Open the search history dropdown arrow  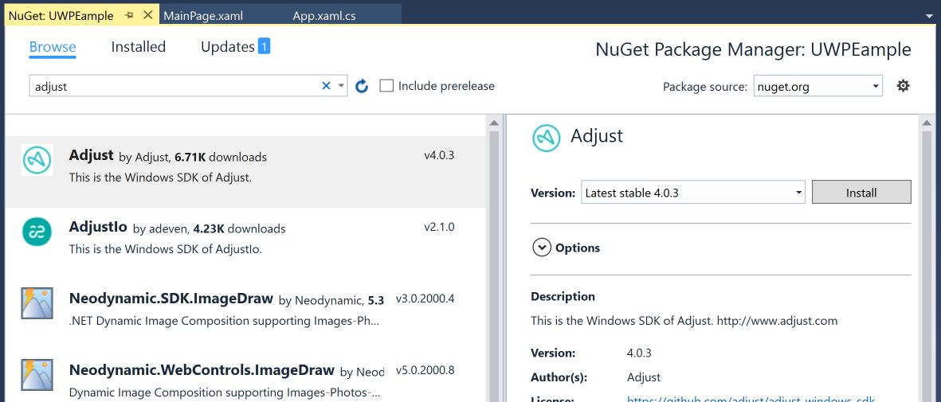pos(342,86)
